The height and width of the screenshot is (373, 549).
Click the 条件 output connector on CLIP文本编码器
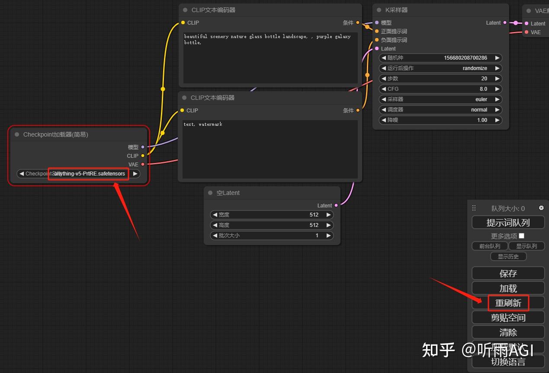(357, 22)
